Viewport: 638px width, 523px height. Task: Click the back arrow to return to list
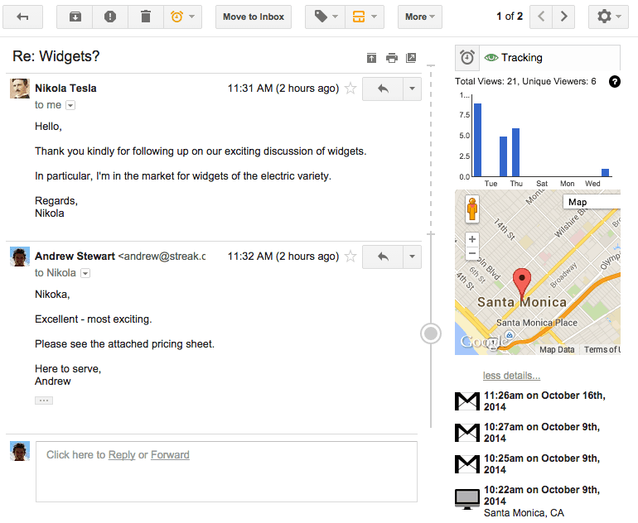point(23,17)
